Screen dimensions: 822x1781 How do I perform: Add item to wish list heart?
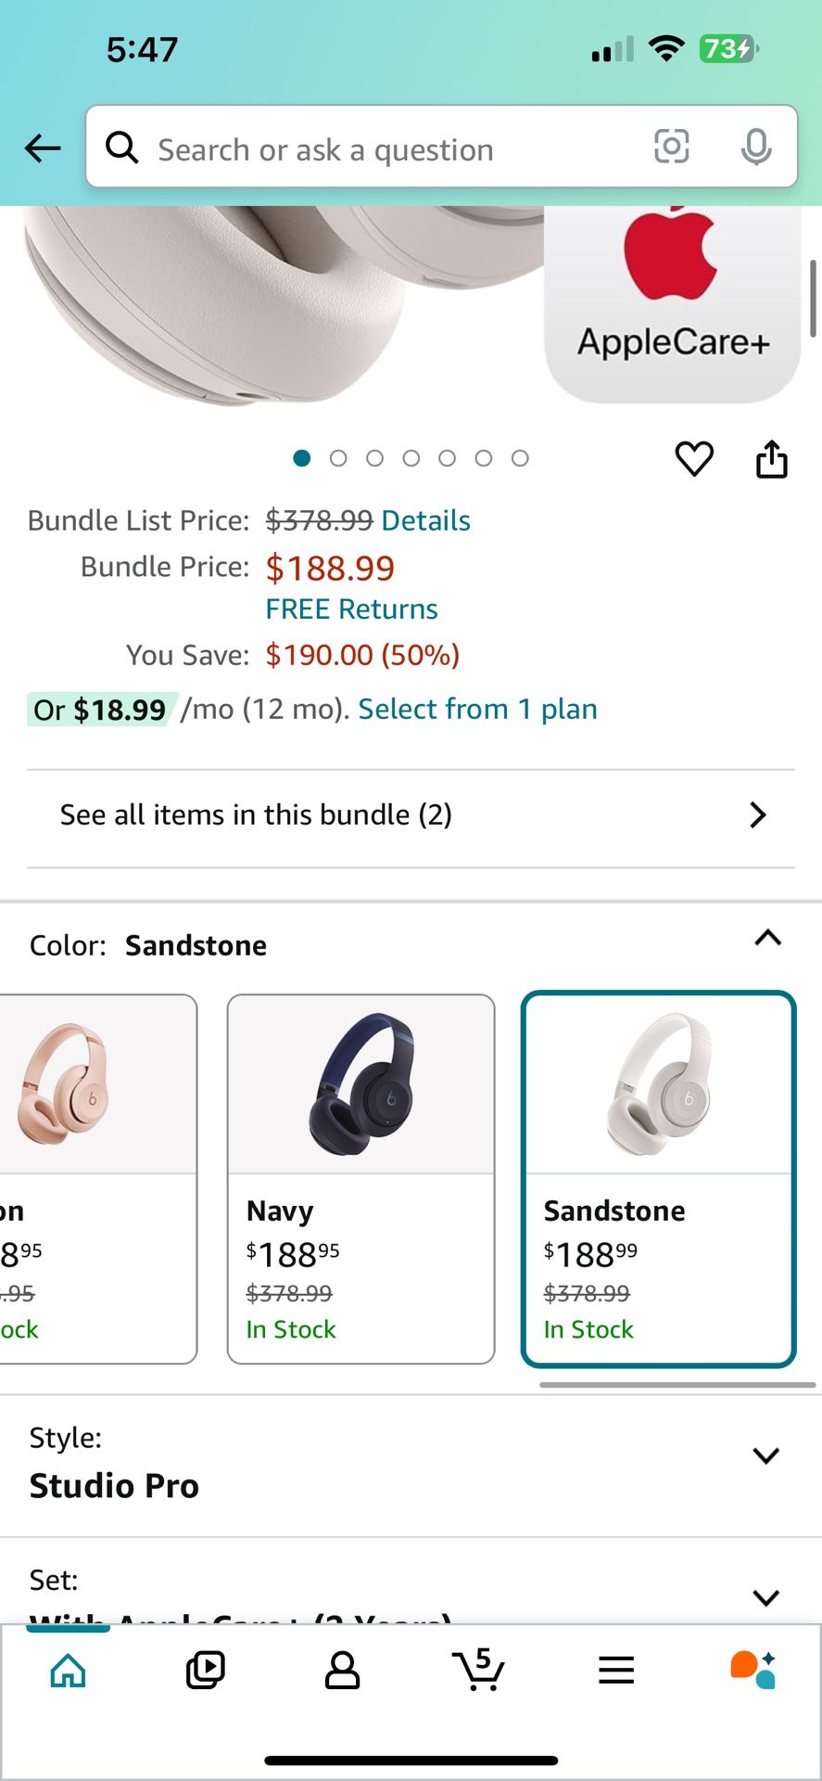tap(693, 458)
